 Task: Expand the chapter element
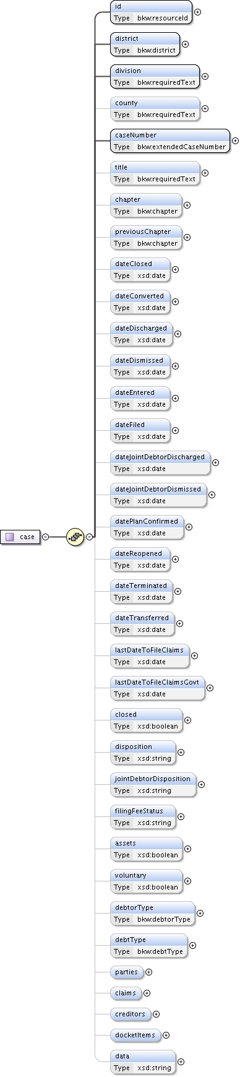coord(187,205)
